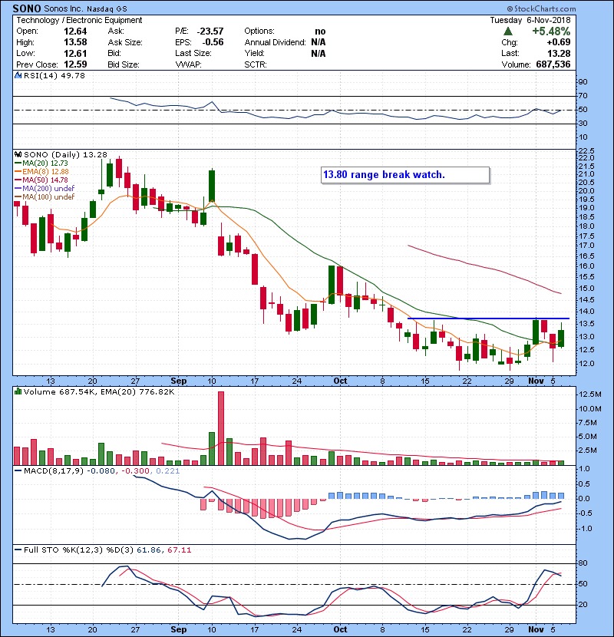Click the Annual Dividend N/A value
614x637 pixels.
pos(319,42)
